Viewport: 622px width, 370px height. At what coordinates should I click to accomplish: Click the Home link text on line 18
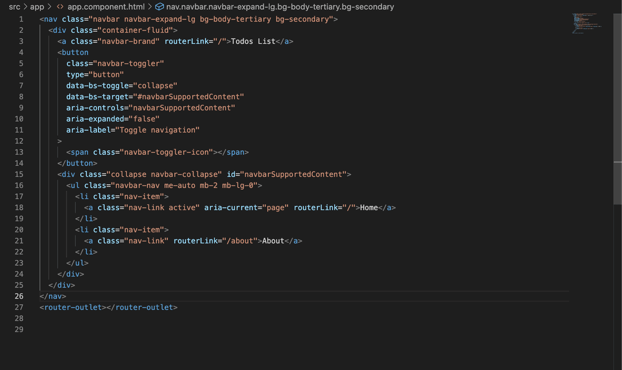[x=369, y=208]
